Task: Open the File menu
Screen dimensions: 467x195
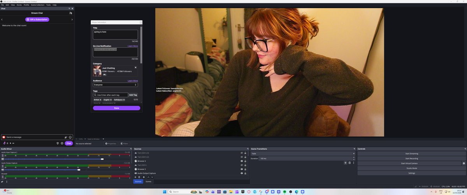Action: coord(2,5)
